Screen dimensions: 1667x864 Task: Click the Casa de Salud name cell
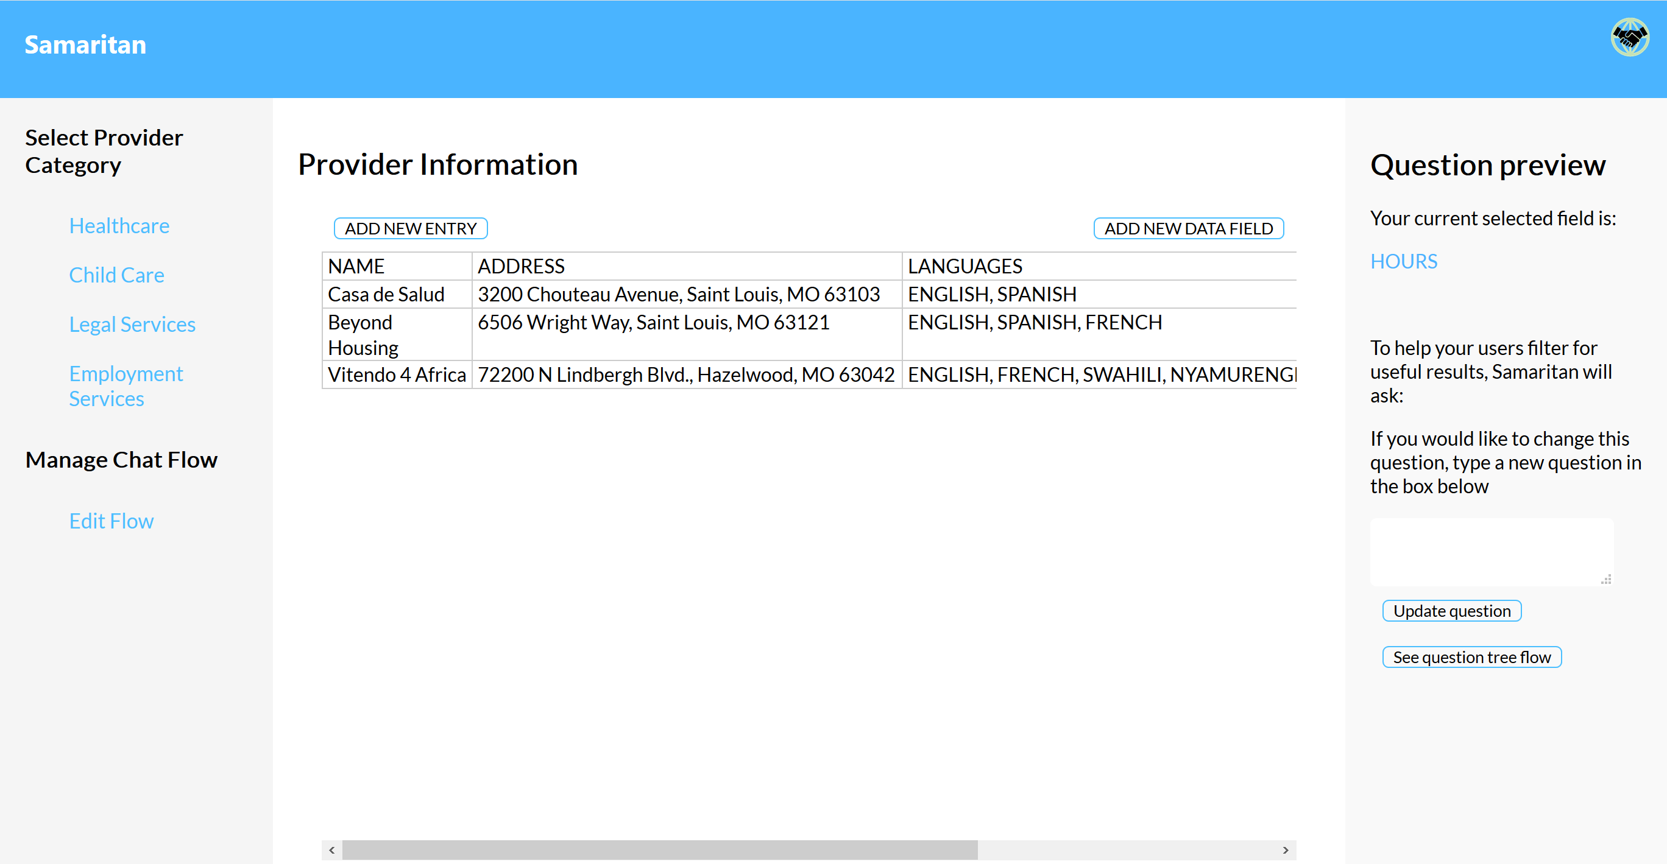[x=386, y=294]
